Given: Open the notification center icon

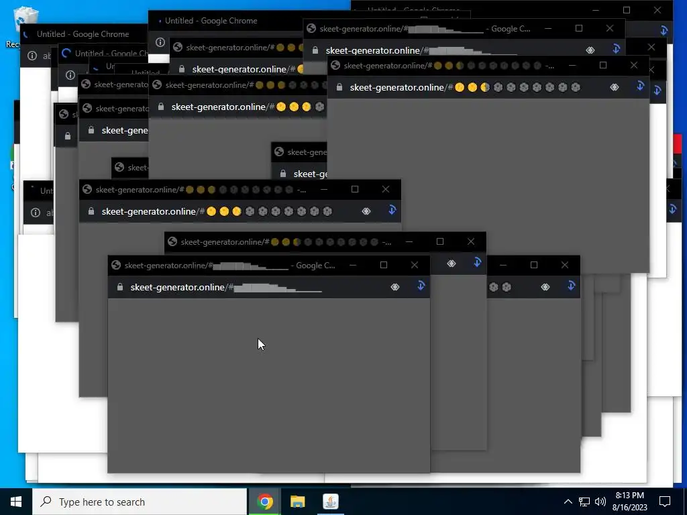Looking at the screenshot, I should [x=665, y=502].
